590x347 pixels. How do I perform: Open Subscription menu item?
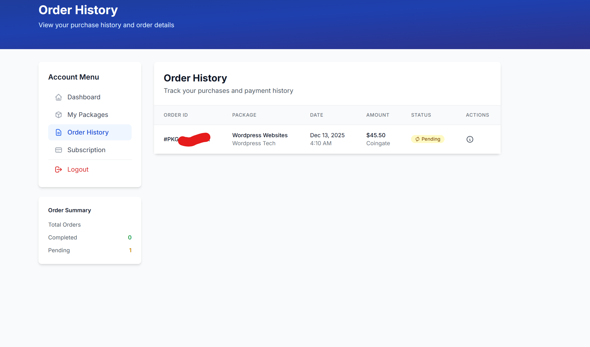(x=90, y=150)
